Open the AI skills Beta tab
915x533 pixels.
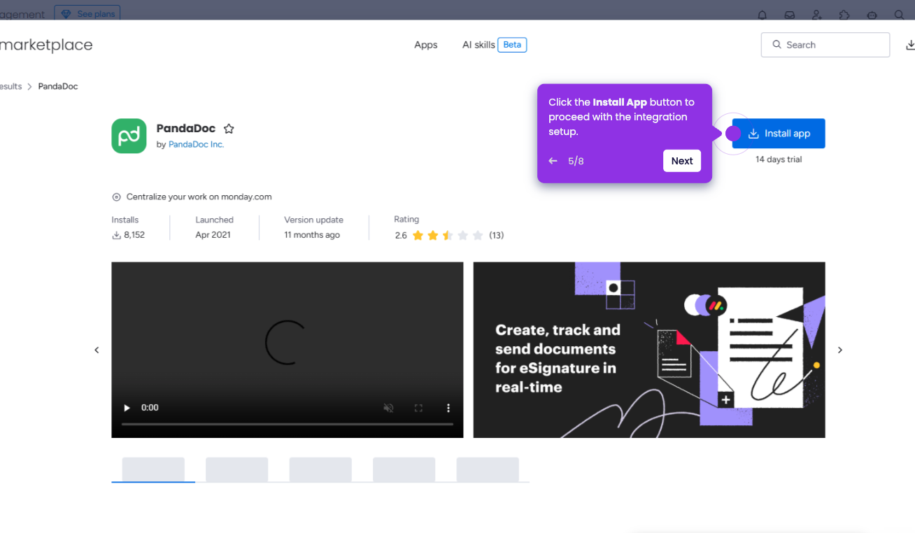click(x=494, y=45)
